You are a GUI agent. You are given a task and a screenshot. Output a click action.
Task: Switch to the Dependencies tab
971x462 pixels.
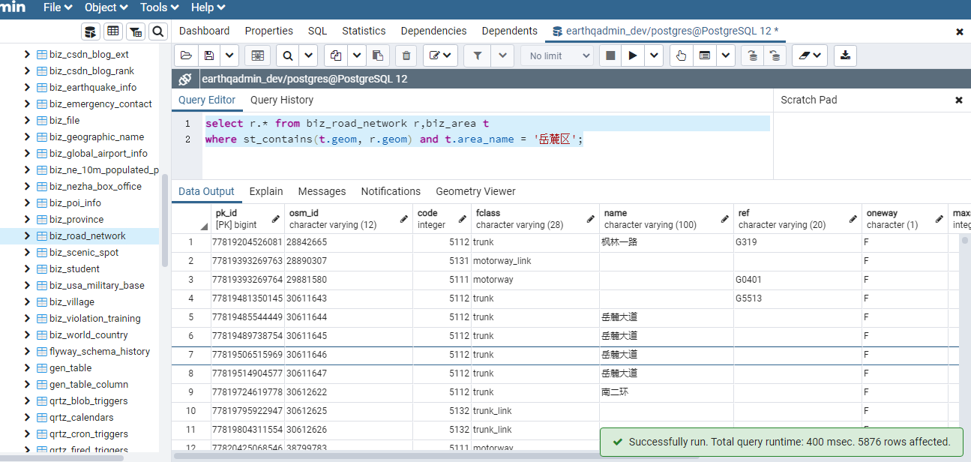tap(433, 31)
